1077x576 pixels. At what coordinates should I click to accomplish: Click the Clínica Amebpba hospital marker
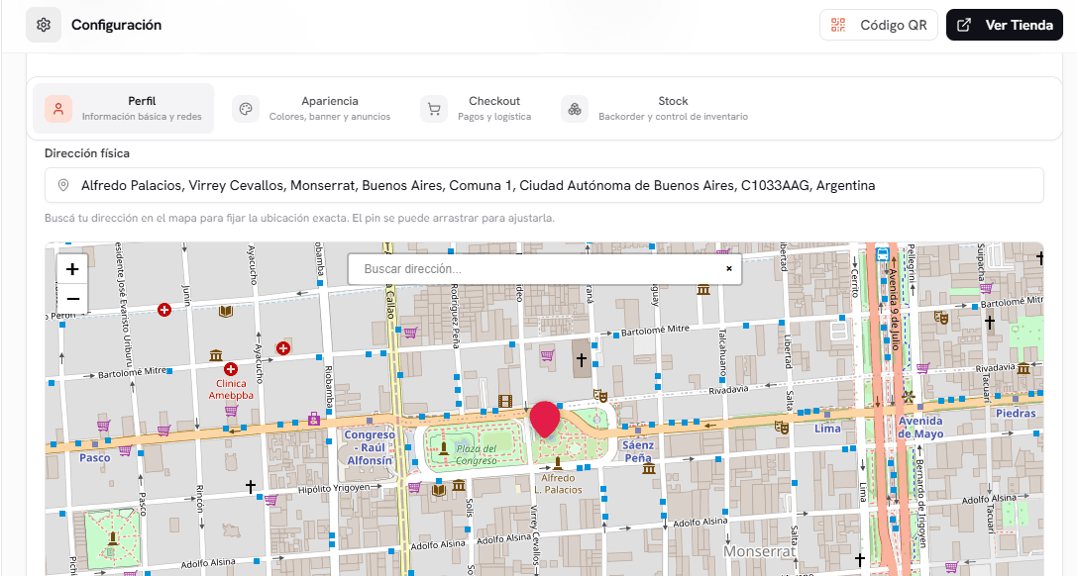(x=231, y=369)
